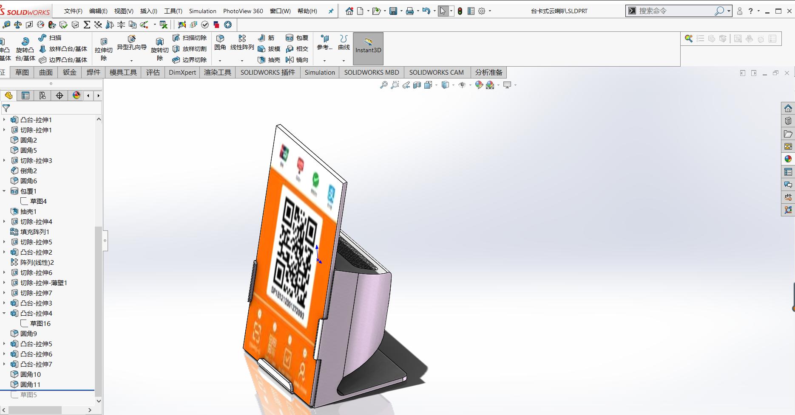This screenshot has width=795, height=415.
Task: Click the 扫描 sweep boss button
Action: 50,38
